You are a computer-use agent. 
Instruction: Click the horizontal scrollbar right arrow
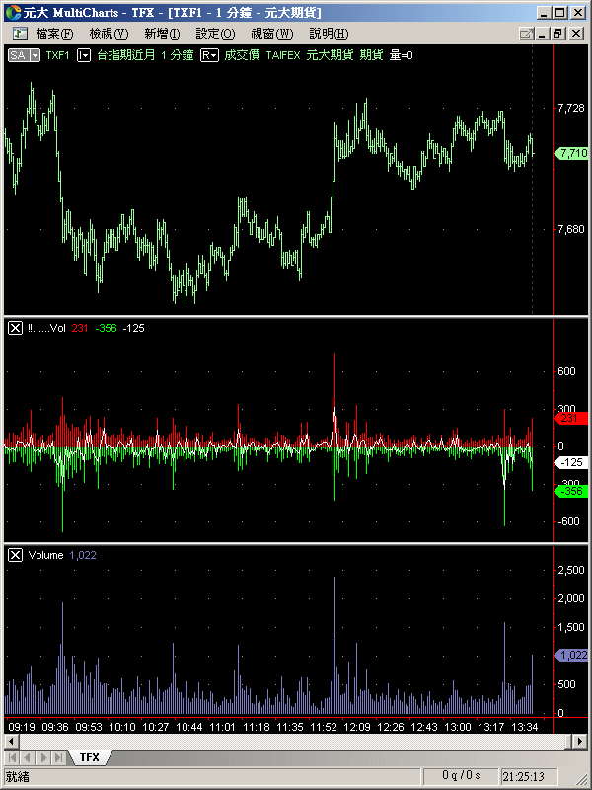pos(579,742)
